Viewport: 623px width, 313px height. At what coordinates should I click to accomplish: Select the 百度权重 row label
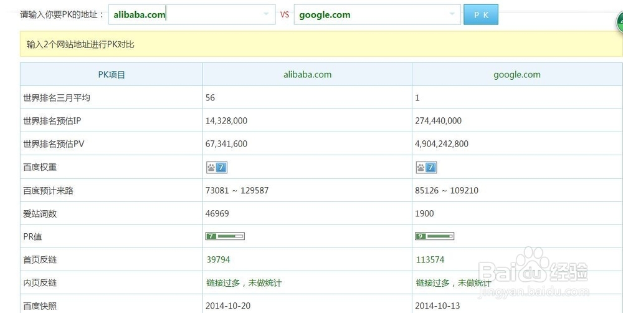coord(40,167)
